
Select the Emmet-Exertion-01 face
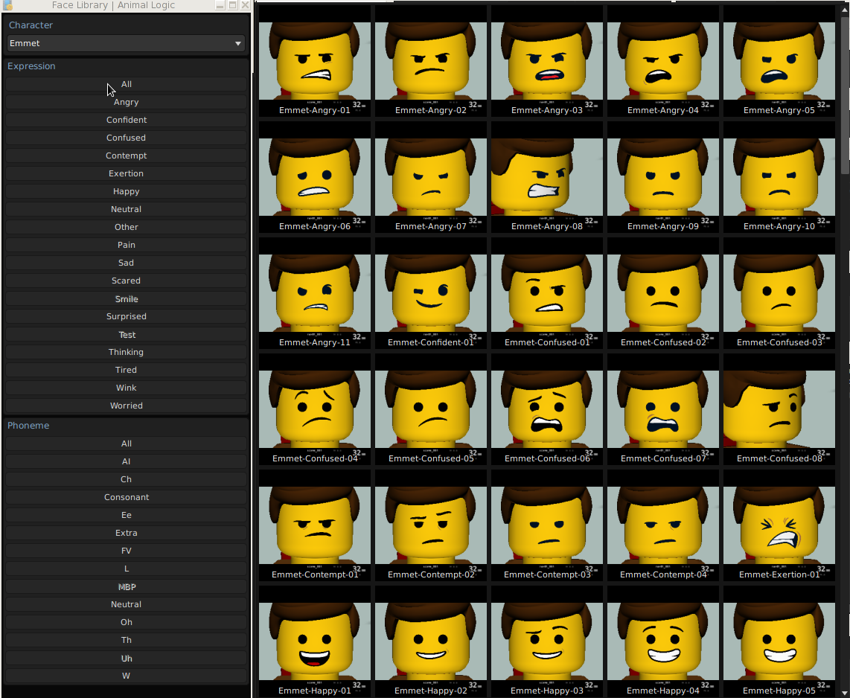[779, 525]
